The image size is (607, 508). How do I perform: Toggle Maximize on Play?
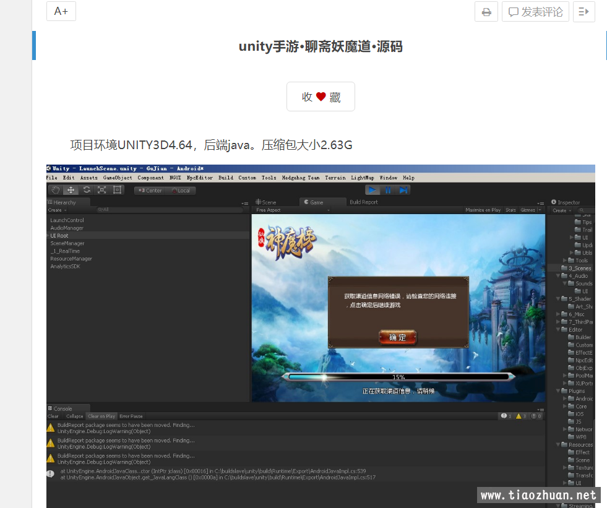click(483, 210)
